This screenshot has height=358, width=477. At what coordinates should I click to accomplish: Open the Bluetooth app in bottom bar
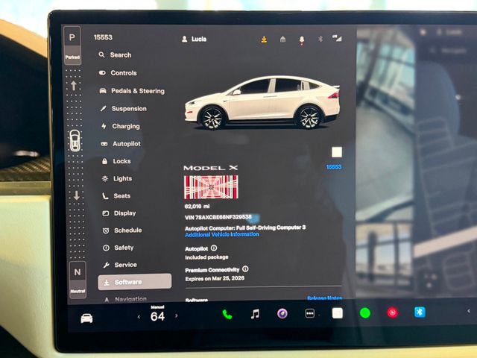click(x=420, y=312)
